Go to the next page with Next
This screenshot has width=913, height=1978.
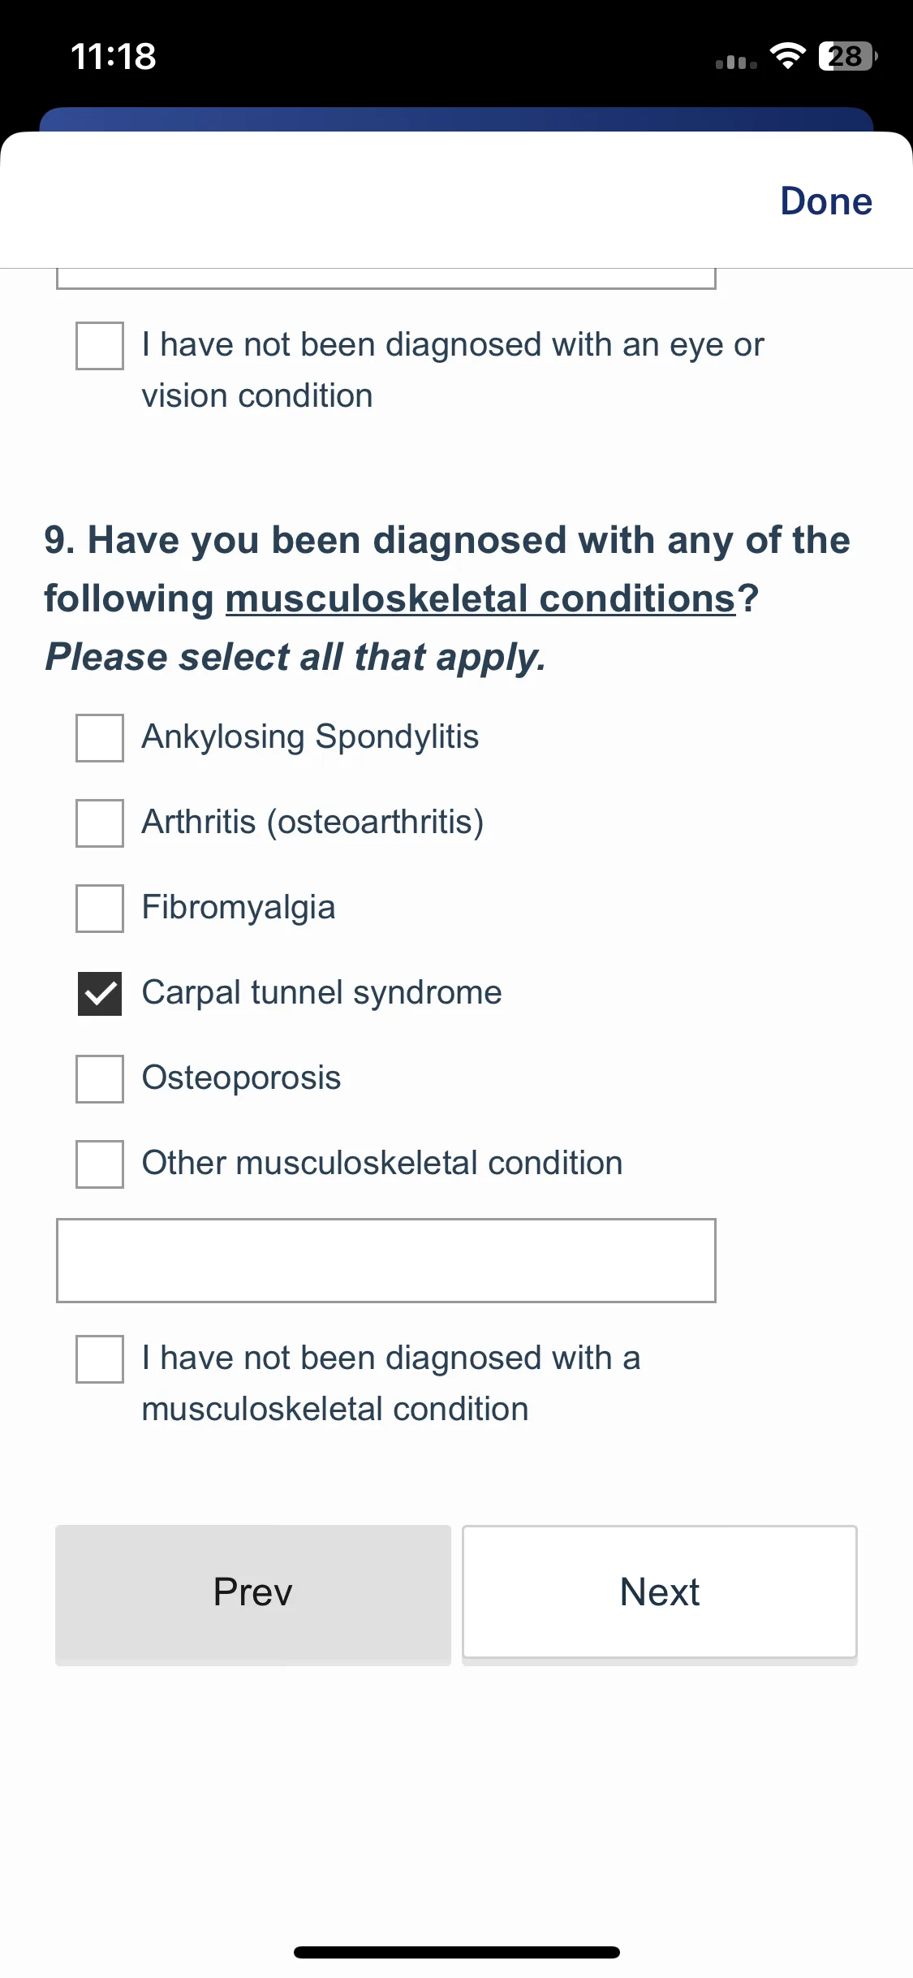tap(660, 1591)
